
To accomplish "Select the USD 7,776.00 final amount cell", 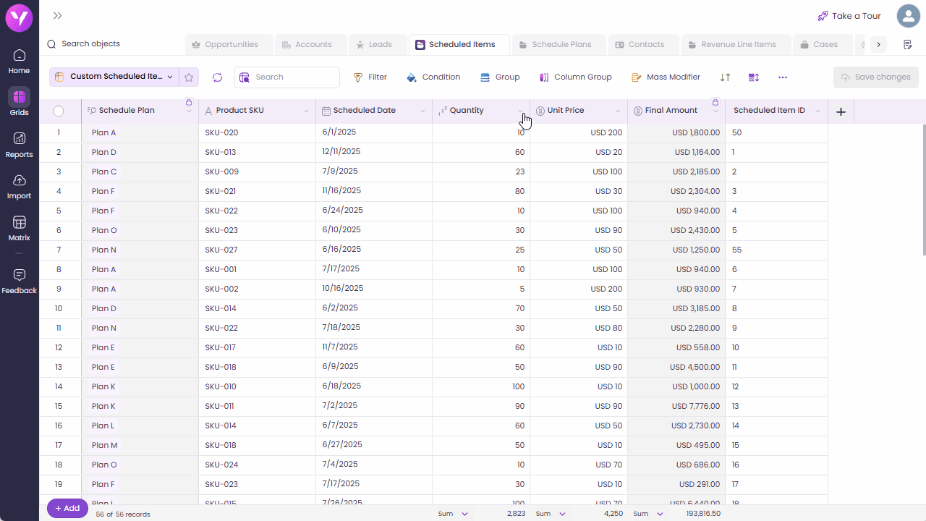I will tap(676, 407).
